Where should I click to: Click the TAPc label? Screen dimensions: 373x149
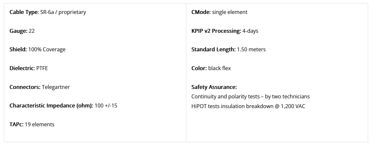(16, 124)
